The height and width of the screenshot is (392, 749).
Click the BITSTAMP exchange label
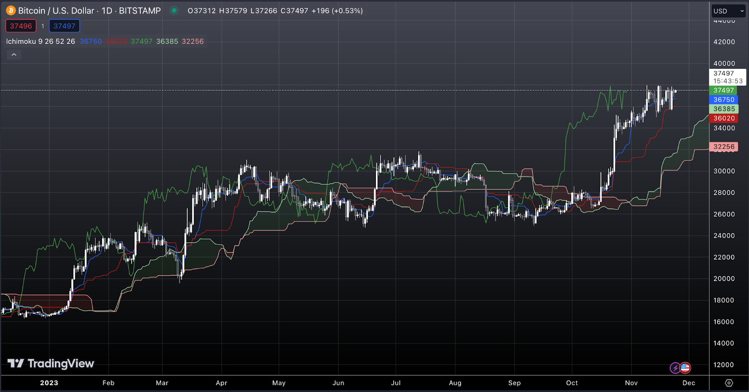[140, 10]
